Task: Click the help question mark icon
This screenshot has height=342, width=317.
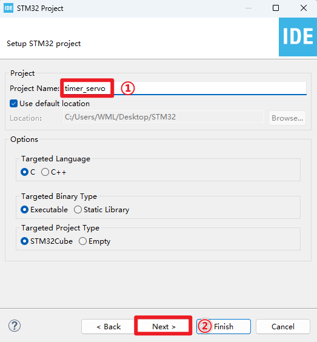Action: [x=15, y=326]
